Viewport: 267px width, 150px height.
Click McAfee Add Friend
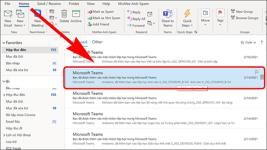[98, 24]
